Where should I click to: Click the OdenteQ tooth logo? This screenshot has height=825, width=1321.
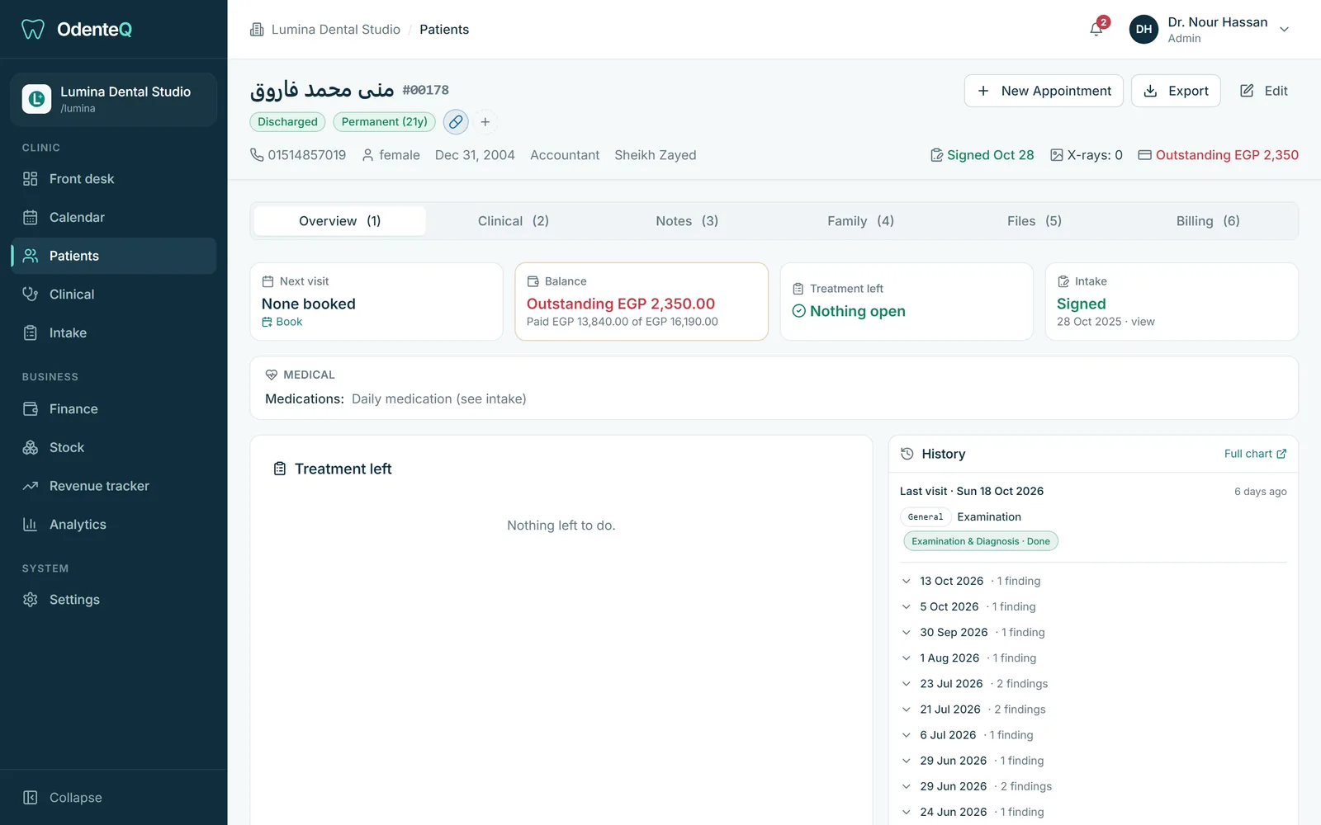(33, 30)
